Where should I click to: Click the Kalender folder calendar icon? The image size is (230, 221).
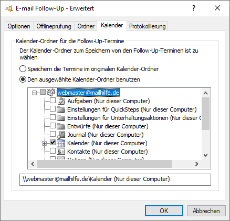coord(61,143)
